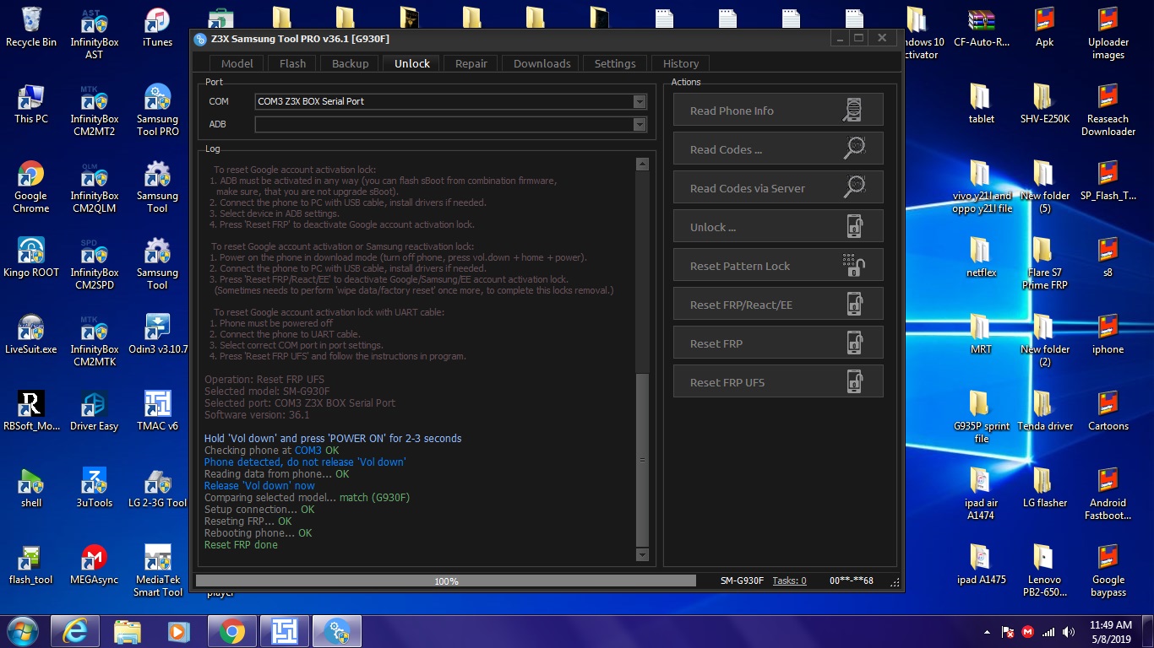
Task: Click Reset FRP/React/EE button
Action: (778, 304)
